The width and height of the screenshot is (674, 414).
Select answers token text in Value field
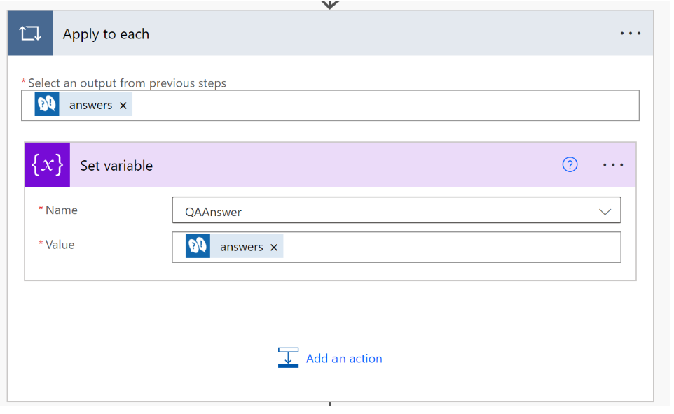241,247
